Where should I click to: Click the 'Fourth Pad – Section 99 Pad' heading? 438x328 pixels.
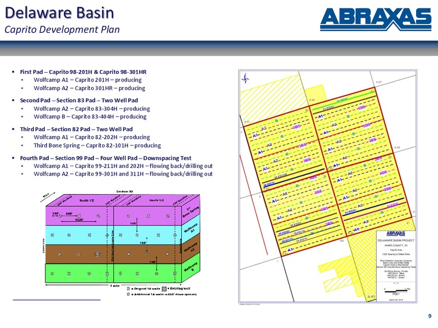coord(106,158)
